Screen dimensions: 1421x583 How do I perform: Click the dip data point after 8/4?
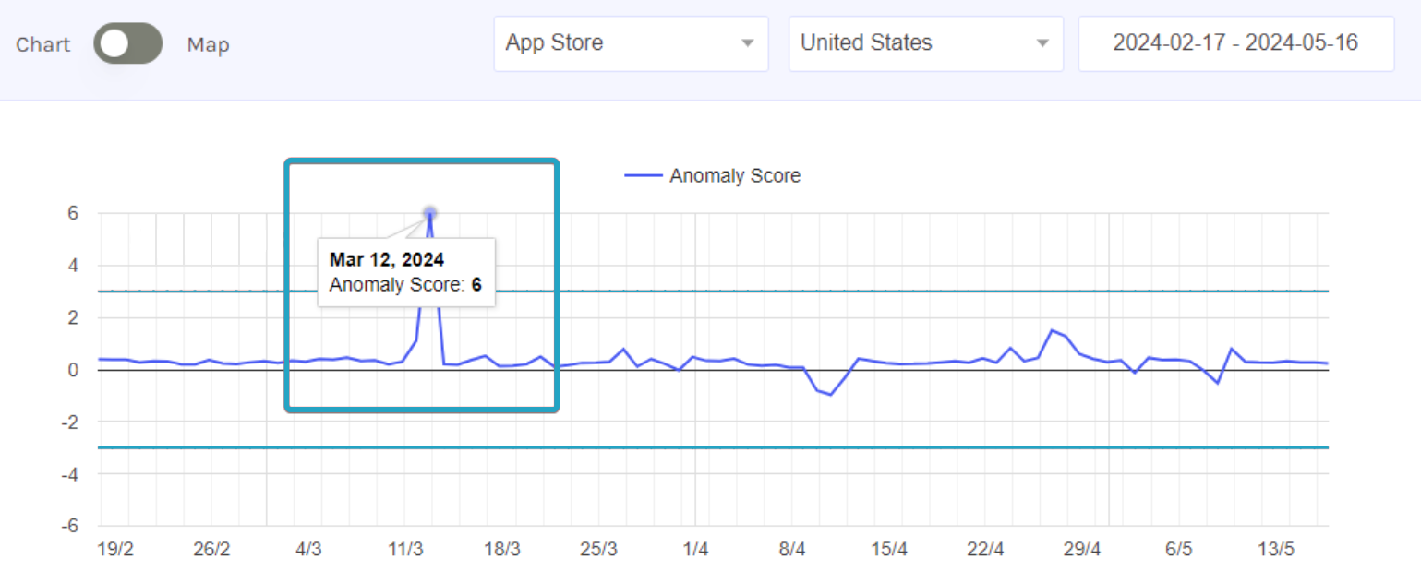(831, 395)
